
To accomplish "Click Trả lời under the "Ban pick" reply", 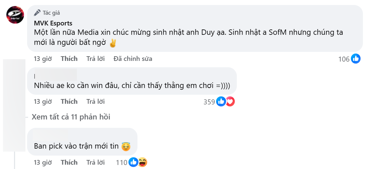I will coord(95,162).
